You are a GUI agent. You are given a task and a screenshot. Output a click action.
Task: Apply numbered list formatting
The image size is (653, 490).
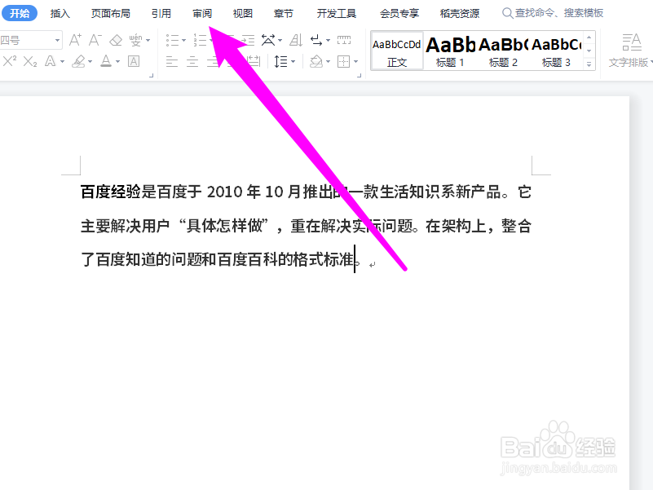[x=200, y=41]
